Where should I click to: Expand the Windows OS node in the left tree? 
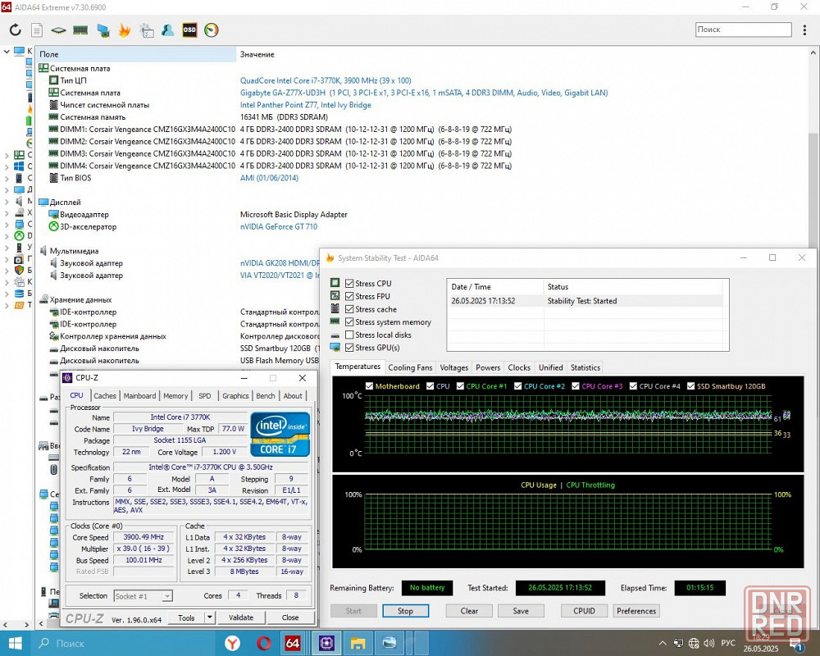pyautogui.click(x=7, y=166)
